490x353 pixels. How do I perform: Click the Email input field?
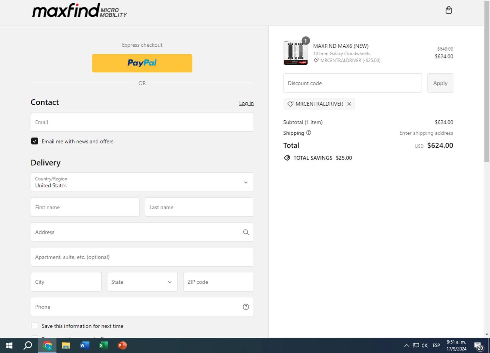point(142,122)
